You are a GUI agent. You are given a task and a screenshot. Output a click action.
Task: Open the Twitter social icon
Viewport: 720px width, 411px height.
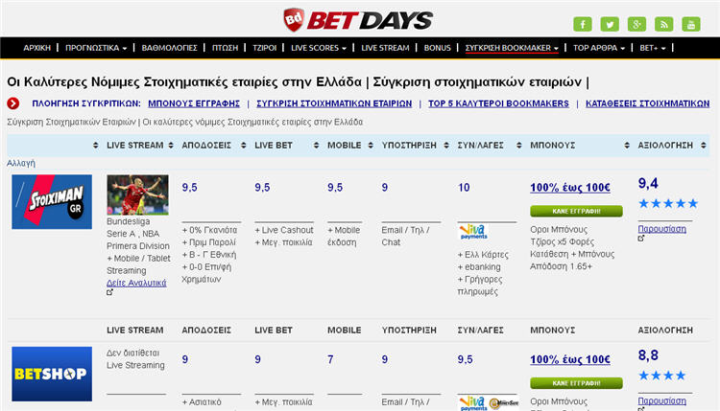[x=610, y=24]
